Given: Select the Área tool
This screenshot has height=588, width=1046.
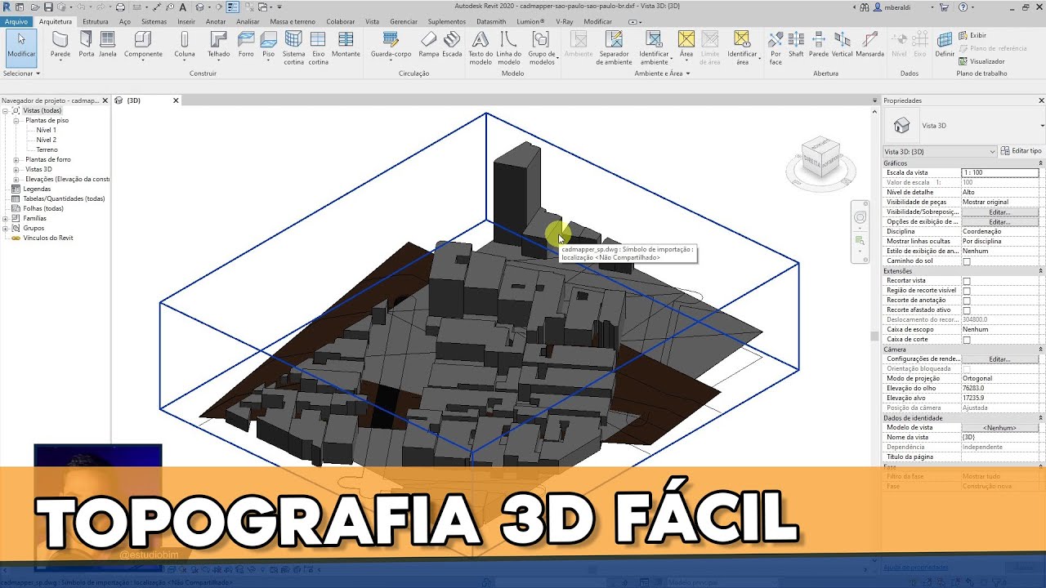Looking at the screenshot, I should point(686,46).
